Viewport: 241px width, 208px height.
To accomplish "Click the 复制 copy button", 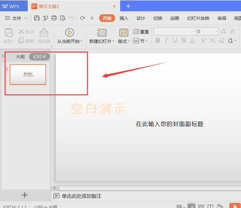I will click(26, 41).
